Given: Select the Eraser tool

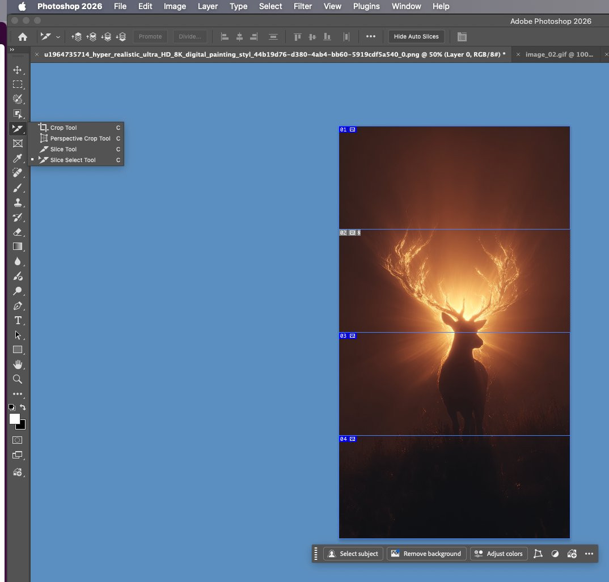Looking at the screenshot, I should [x=18, y=232].
